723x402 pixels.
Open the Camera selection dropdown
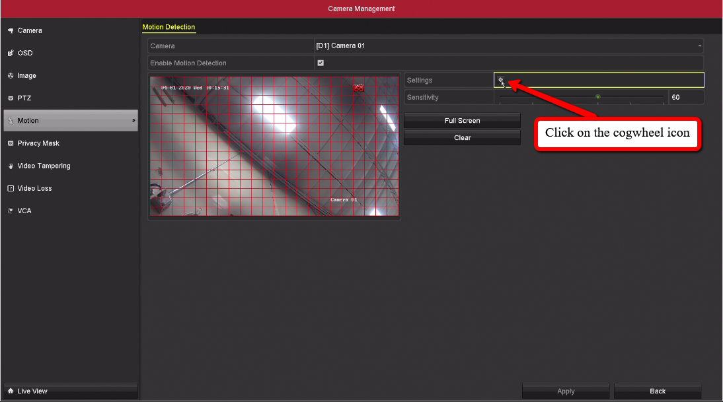pyautogui.click(x=508, y=46)
